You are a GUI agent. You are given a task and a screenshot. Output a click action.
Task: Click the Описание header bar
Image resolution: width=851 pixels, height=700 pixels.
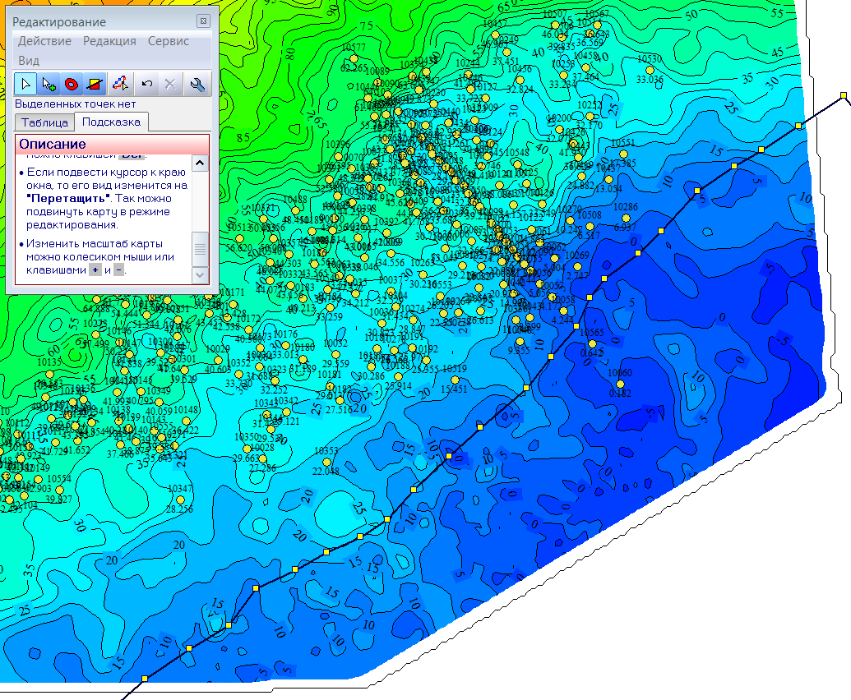[112, 145]
